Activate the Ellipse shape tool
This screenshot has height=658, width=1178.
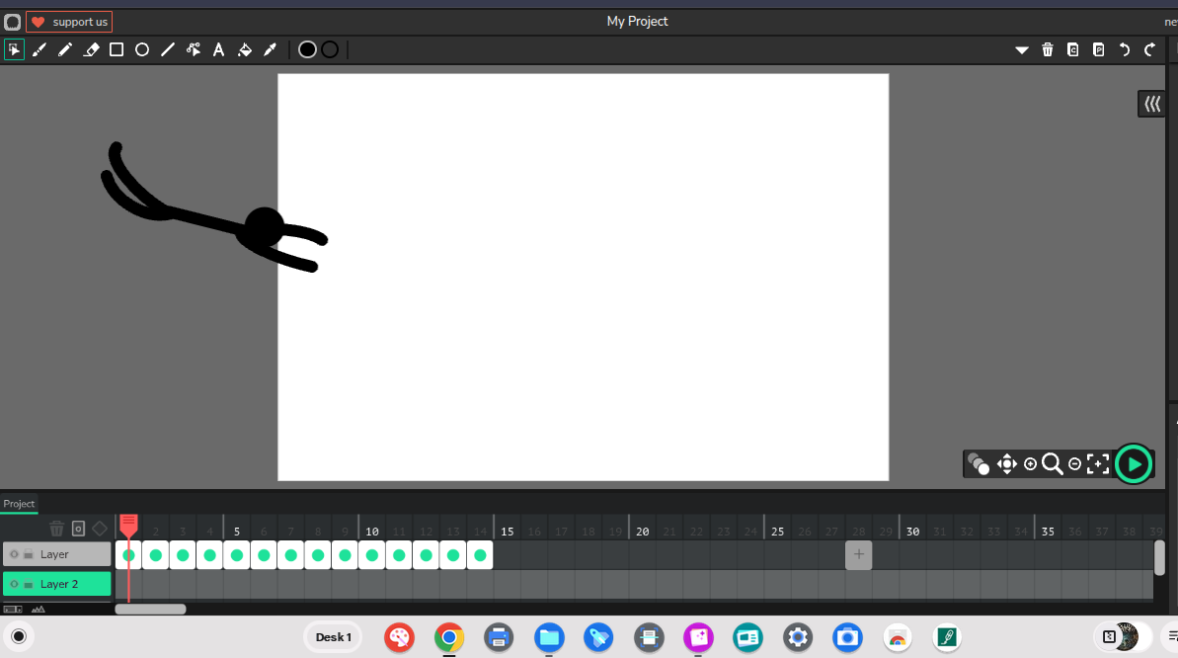coord(142,49)
